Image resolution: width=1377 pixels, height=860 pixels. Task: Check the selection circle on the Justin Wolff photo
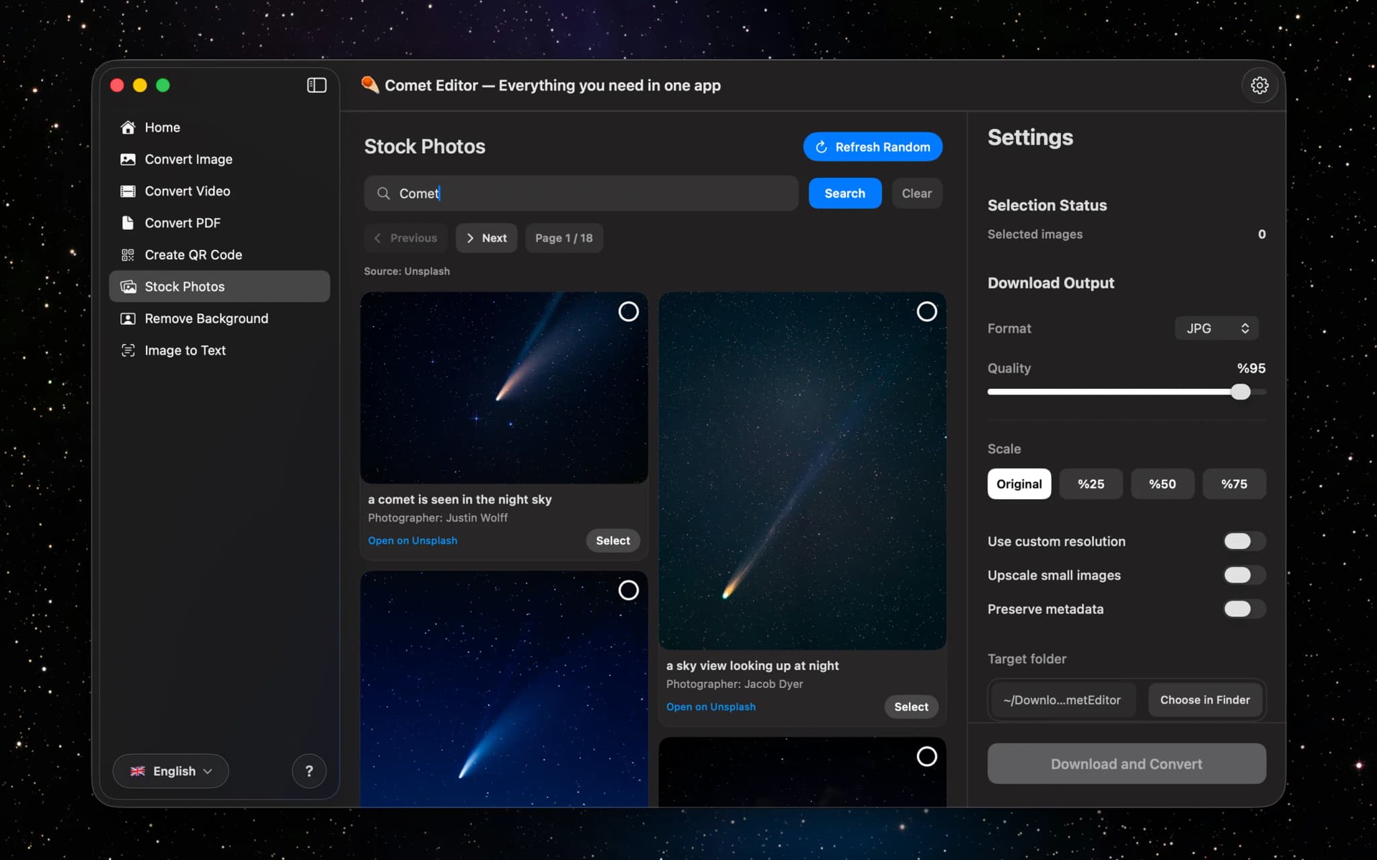point(629,311)
